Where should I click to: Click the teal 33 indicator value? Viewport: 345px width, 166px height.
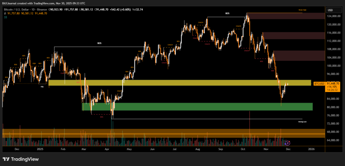5,18
